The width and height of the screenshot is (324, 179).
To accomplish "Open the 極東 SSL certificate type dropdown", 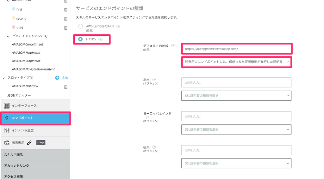I will point(236,163).
